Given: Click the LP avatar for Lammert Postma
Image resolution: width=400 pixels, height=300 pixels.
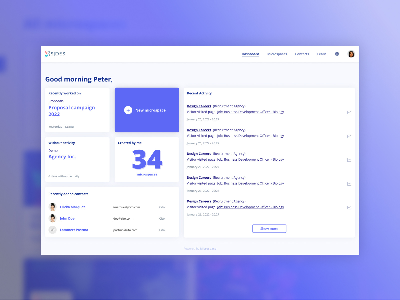Looking at the screenshot, I should point(52,230).
